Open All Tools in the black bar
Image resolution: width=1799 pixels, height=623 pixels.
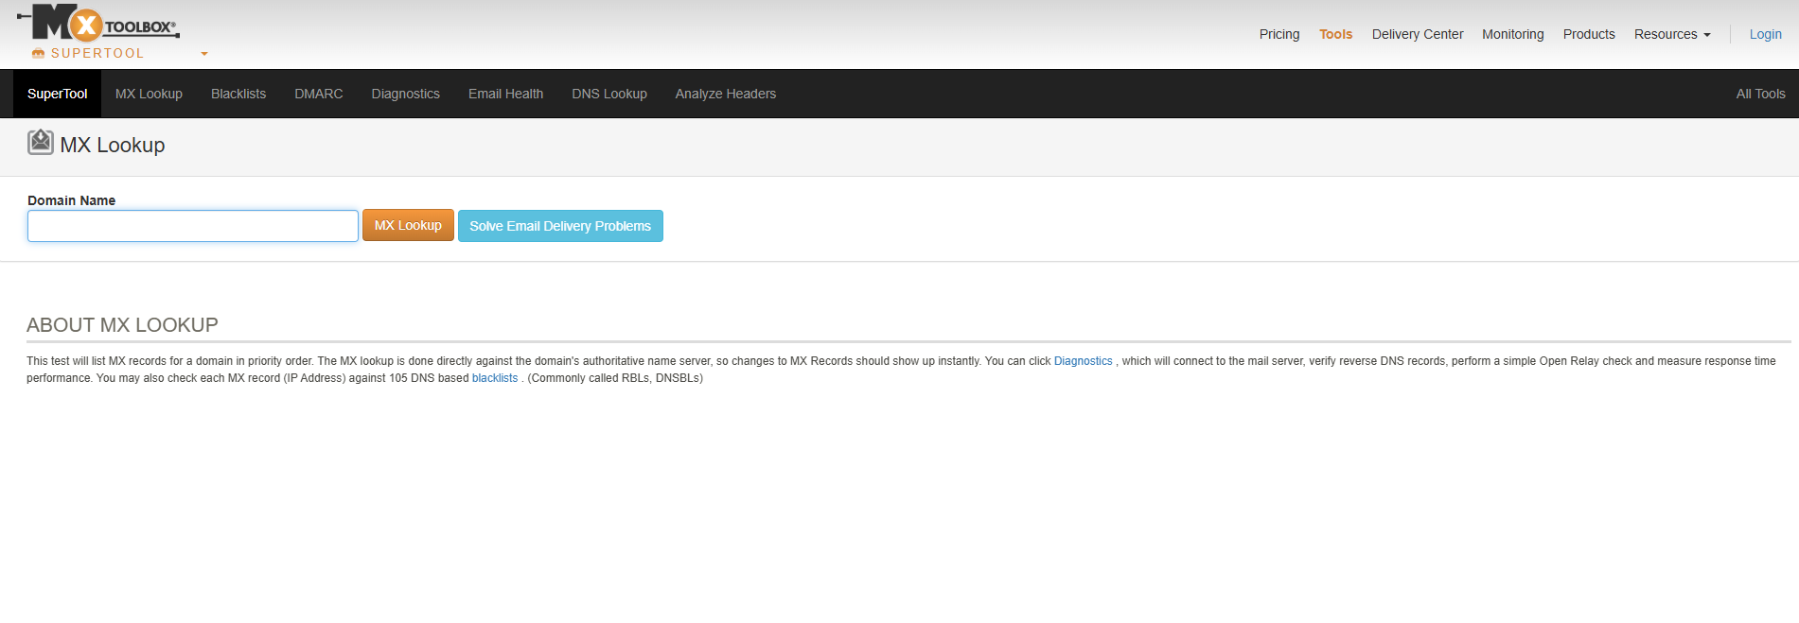1760,94
